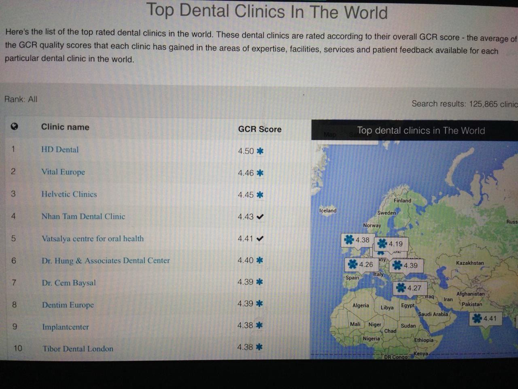This screenshot has width=518, height=389.
Task: Open the Nhan Tam Dental Clinic link
Action: tap(83, 216)
